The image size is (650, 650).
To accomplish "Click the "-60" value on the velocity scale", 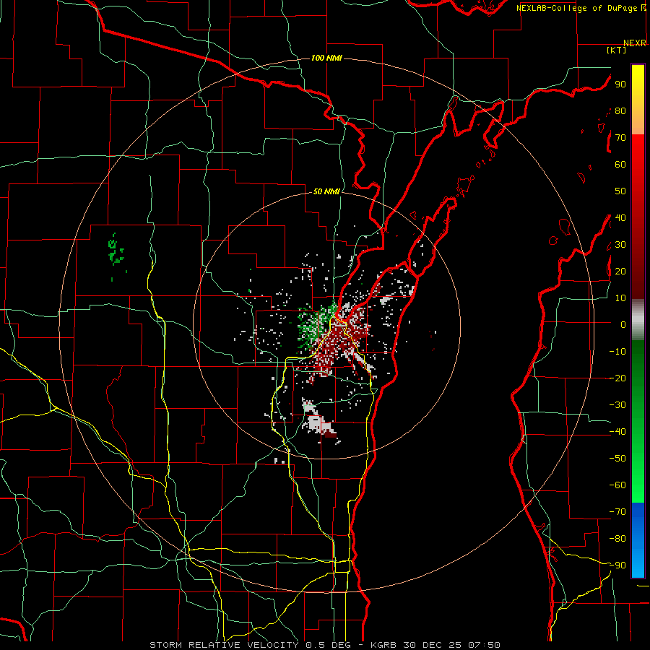I will point(617,485).
